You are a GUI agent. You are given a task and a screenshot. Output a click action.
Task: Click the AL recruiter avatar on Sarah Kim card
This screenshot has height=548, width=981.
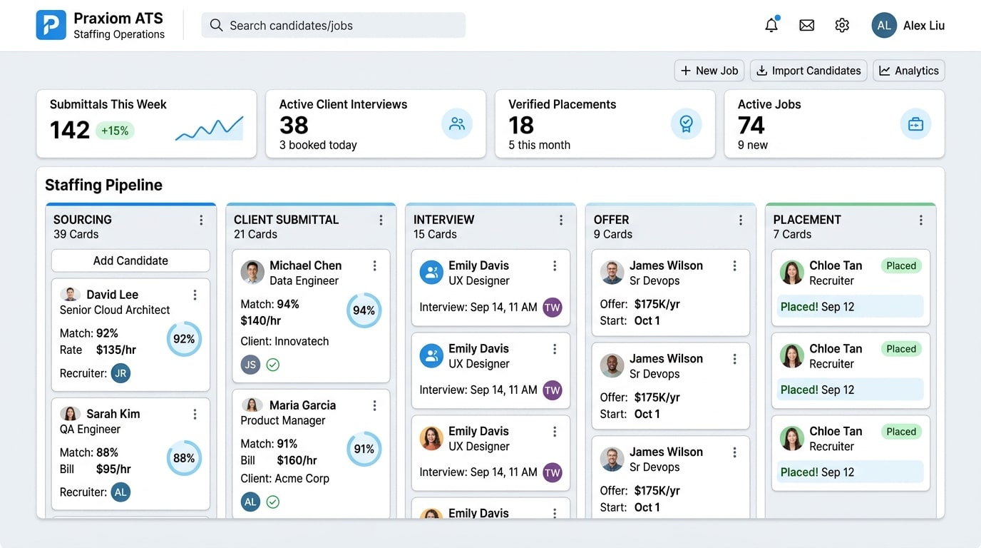(121, 492)
